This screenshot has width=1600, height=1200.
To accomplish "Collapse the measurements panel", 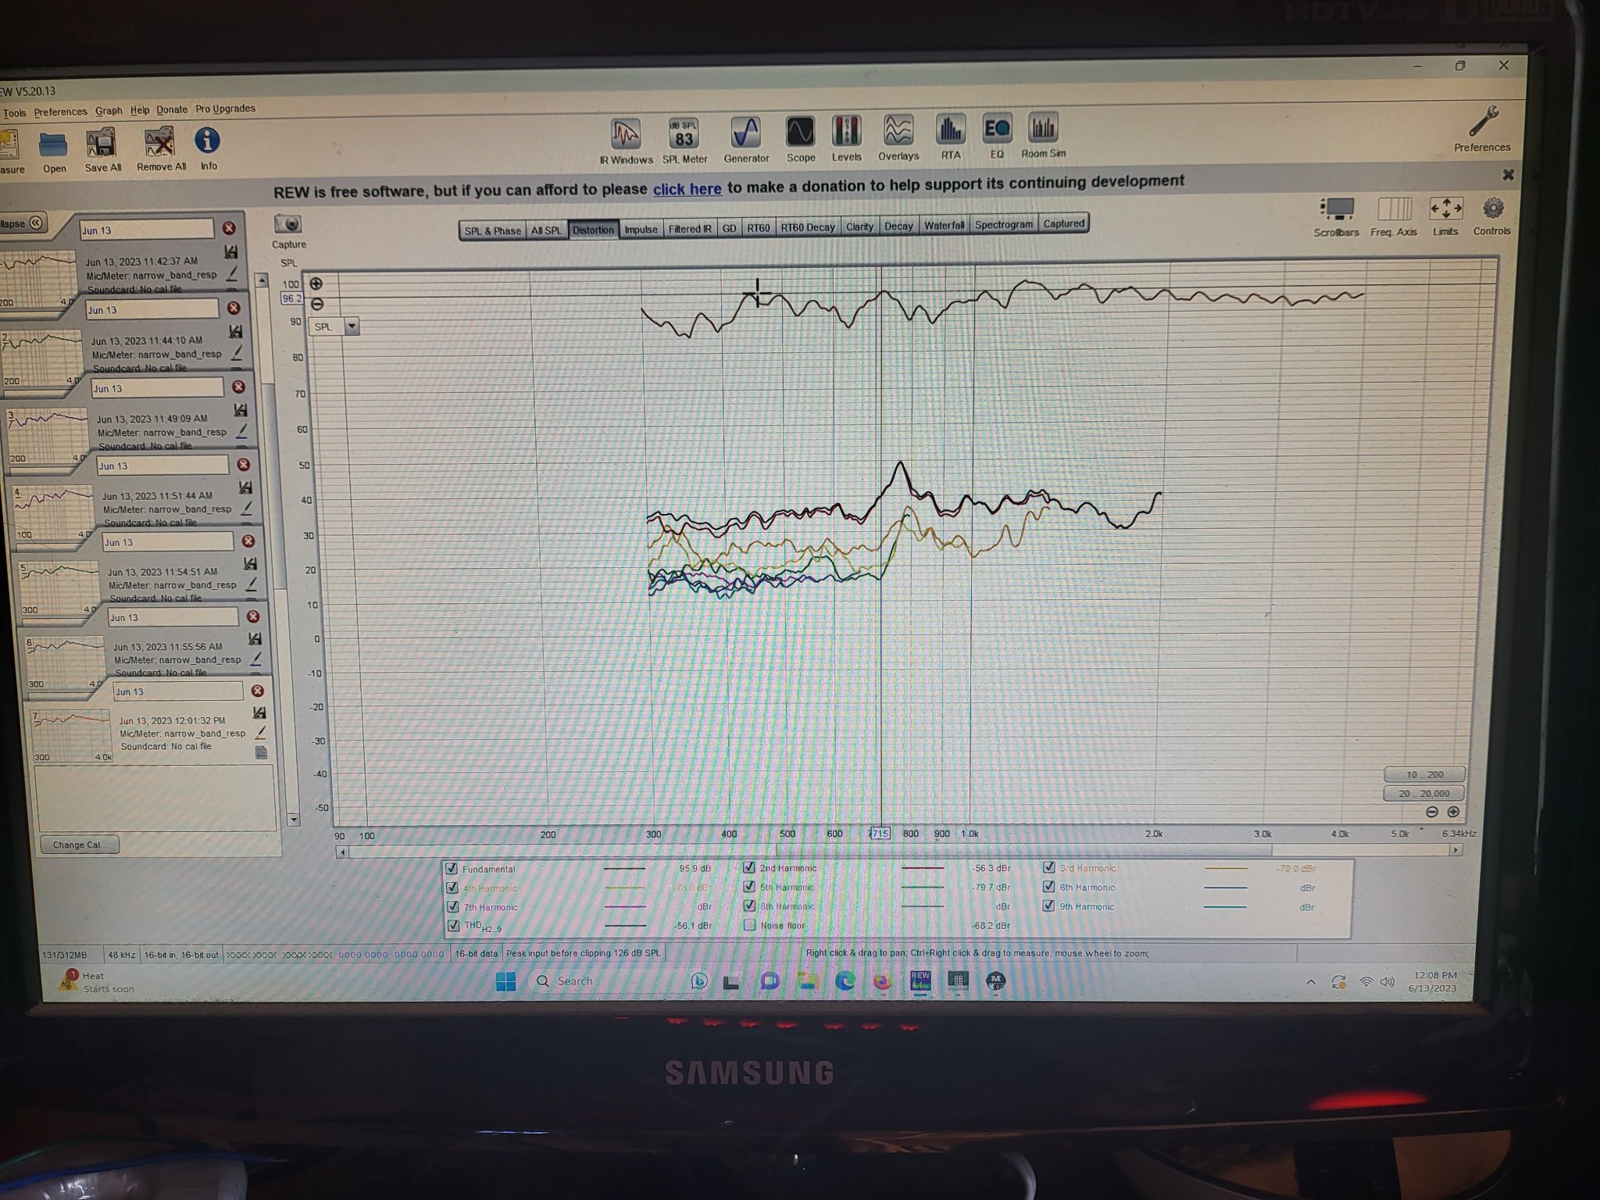I will [23, 223].
